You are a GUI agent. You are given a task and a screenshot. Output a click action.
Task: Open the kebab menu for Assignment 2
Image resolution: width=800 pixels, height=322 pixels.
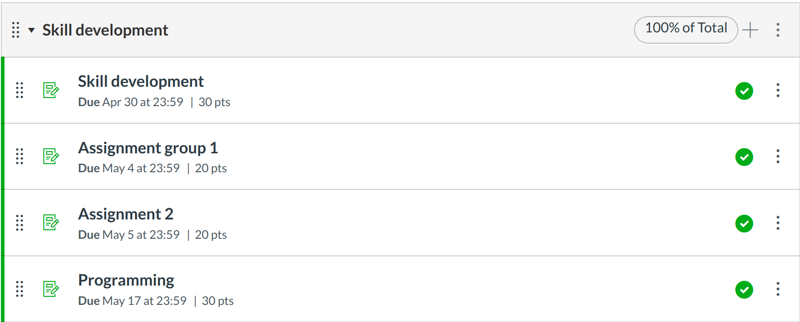(x=778, y=223)
